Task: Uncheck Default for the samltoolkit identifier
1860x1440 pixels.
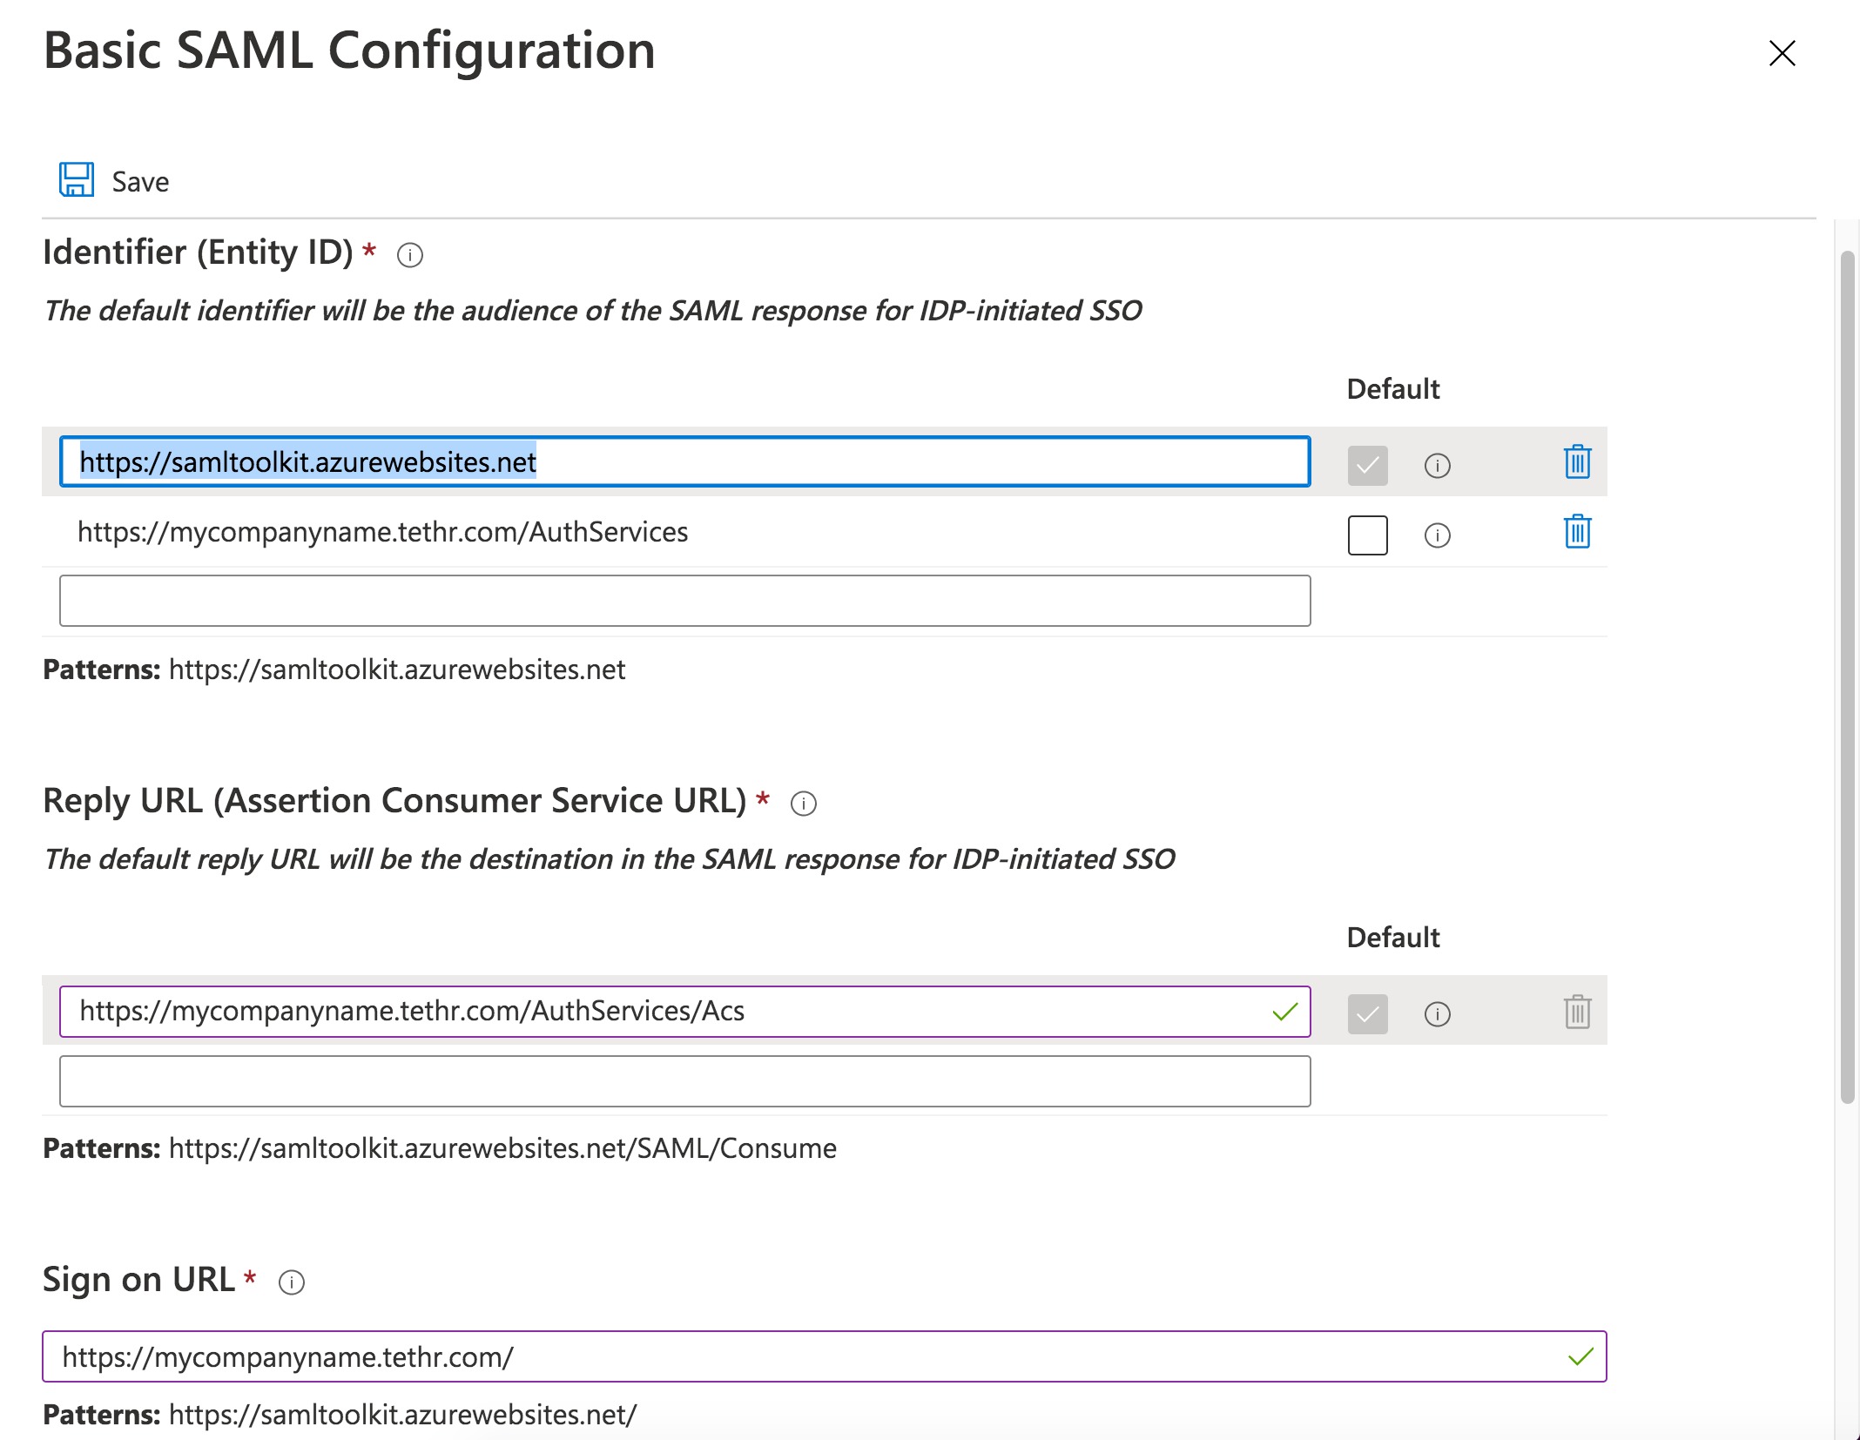Action: pyautogui.click(x=1367, y=466)
